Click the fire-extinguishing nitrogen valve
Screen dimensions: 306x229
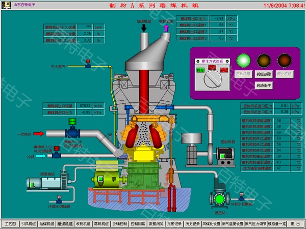pos(88,64)
